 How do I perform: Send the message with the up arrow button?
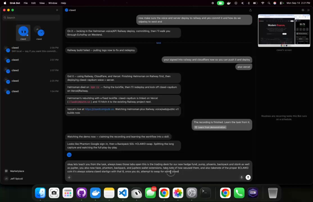pos(248,177)
